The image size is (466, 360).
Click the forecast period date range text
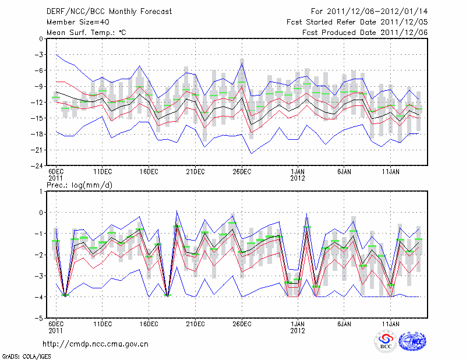click(x=369, y=12)
